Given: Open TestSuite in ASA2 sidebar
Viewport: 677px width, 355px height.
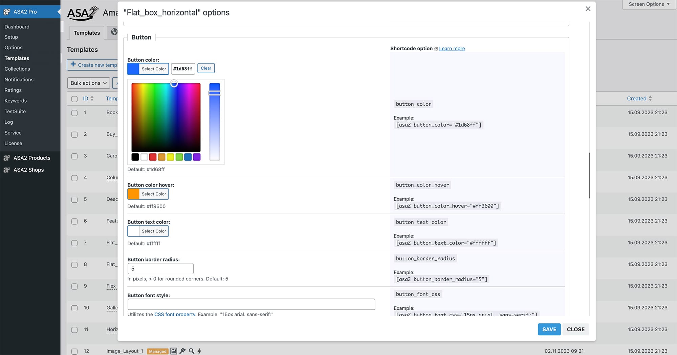Looking at the screenshot, I should point(15,111).
